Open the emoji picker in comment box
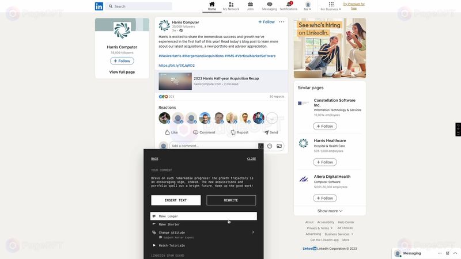This screenshot has width=461, height=259. coord(270,146)
